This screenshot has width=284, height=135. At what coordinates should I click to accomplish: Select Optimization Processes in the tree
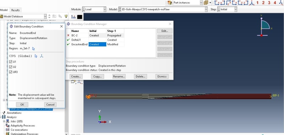(x=24, y=134)
